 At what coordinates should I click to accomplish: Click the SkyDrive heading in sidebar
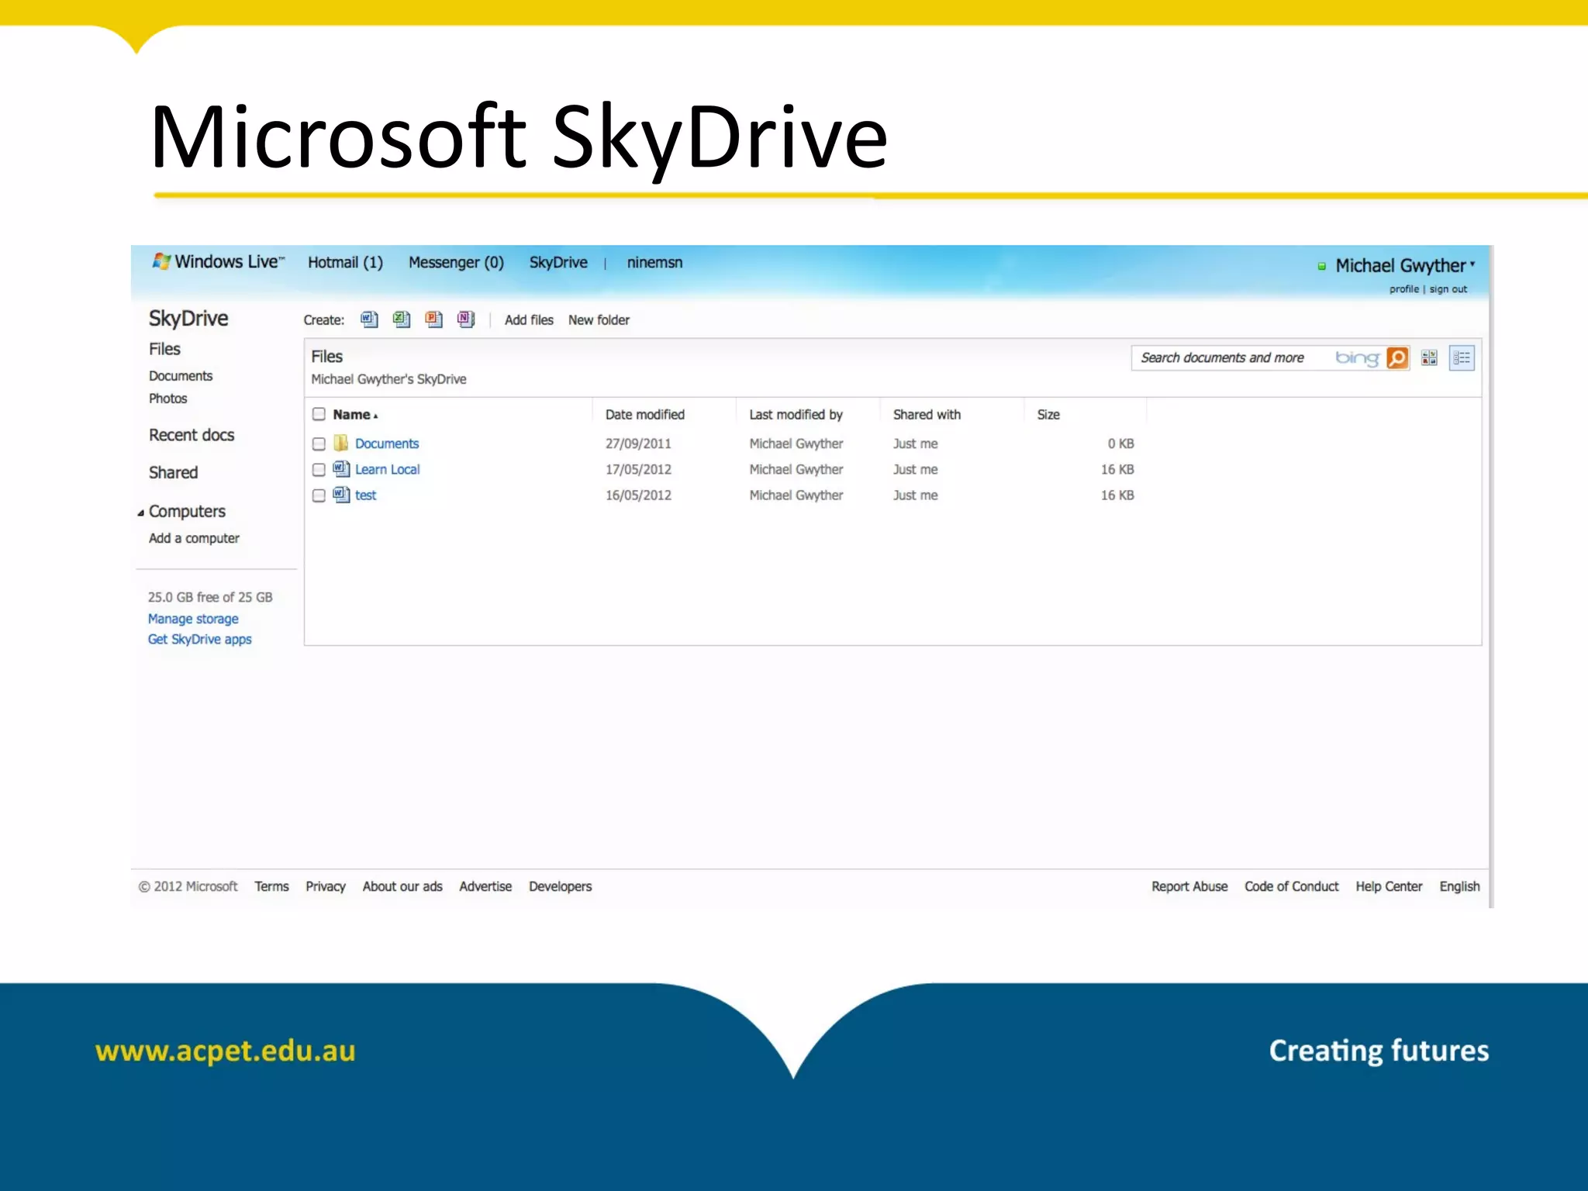(188, 319)
